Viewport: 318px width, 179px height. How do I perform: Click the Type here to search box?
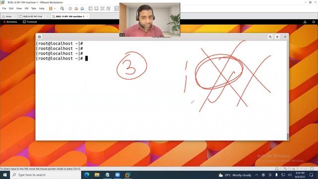click(45, 175)
